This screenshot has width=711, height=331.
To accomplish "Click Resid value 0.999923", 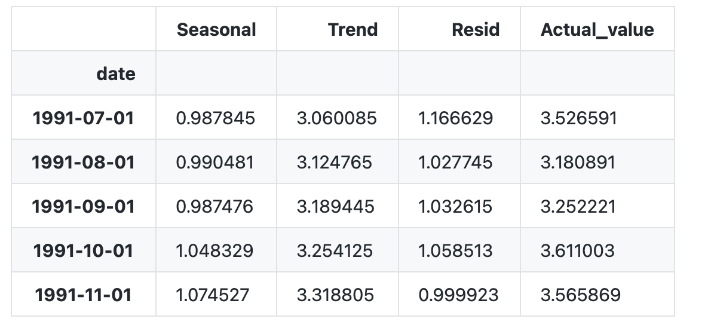I will click(458, 295).
